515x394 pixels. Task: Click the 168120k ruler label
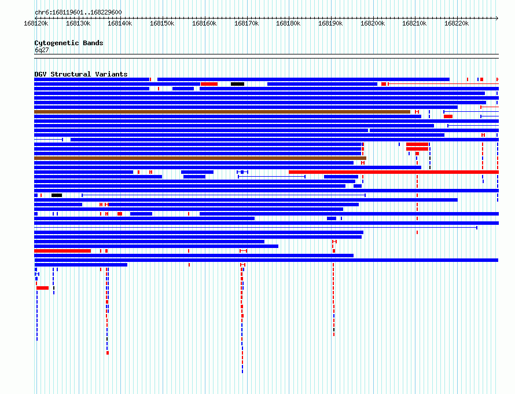click(x=36, y=23)
